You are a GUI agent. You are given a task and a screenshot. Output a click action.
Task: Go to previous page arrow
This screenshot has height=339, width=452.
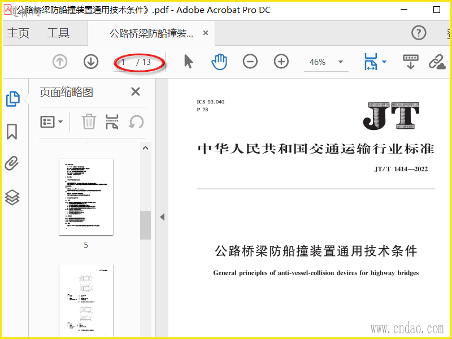[x=60, y=62]
